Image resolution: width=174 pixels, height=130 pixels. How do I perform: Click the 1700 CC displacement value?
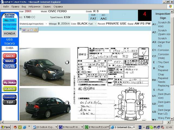point(29,17)
